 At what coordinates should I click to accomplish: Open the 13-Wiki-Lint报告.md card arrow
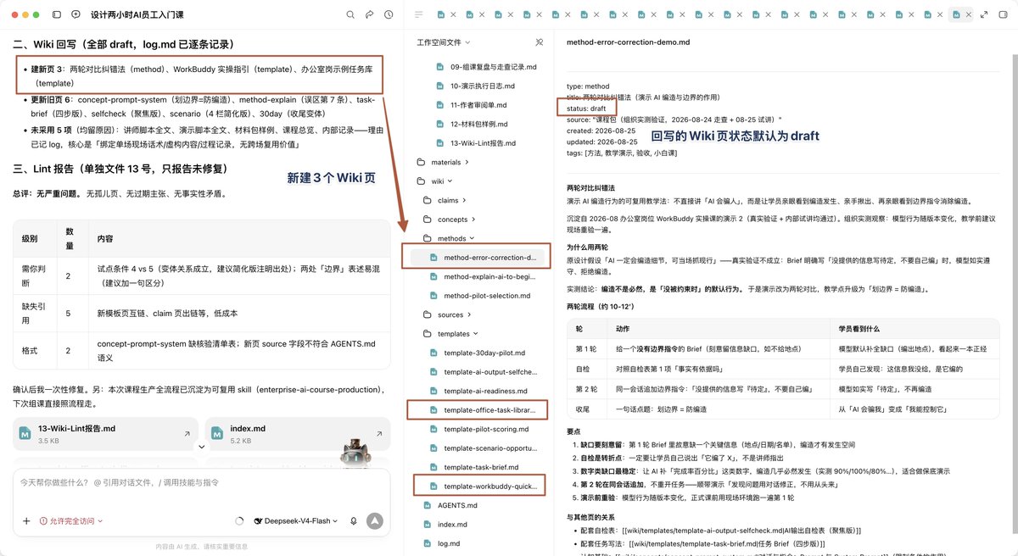coord(187,434)
